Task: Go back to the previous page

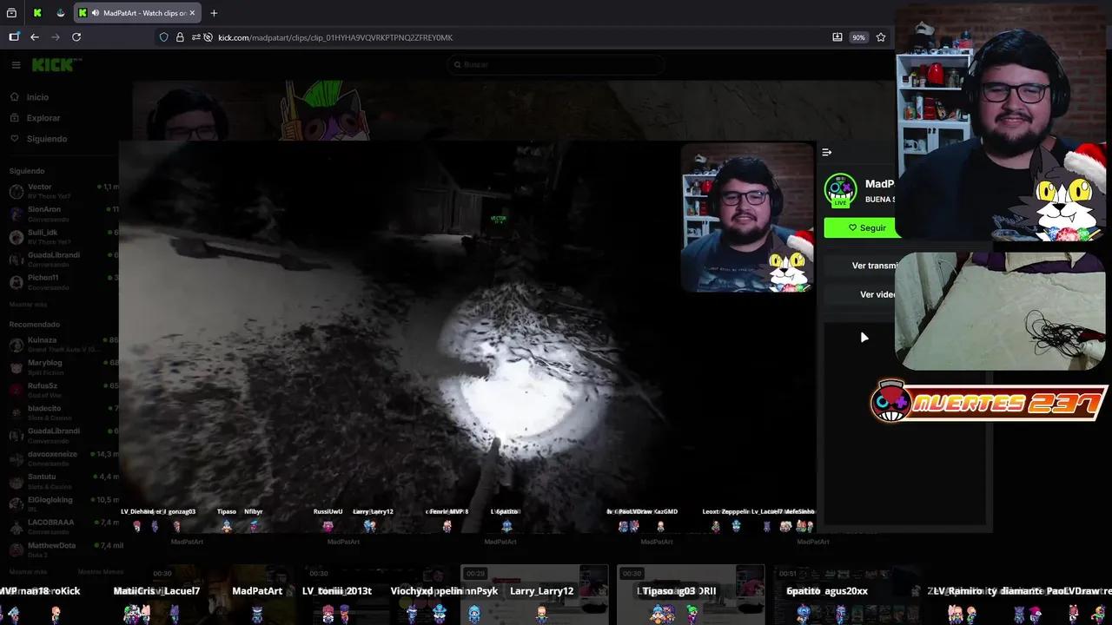Action: pyautogui.click(x=35, y=37)
